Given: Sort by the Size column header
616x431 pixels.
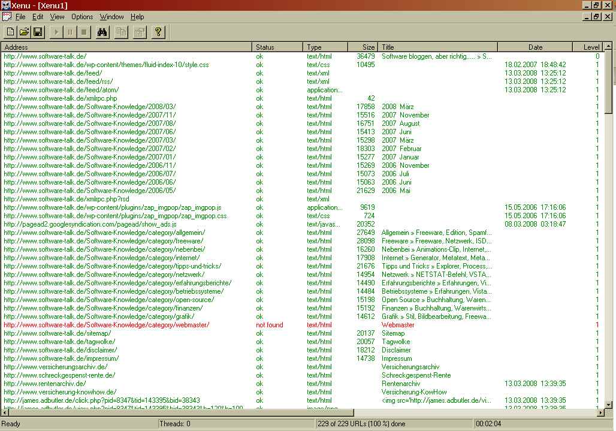Looking at the screenshot, I should 363,47.
